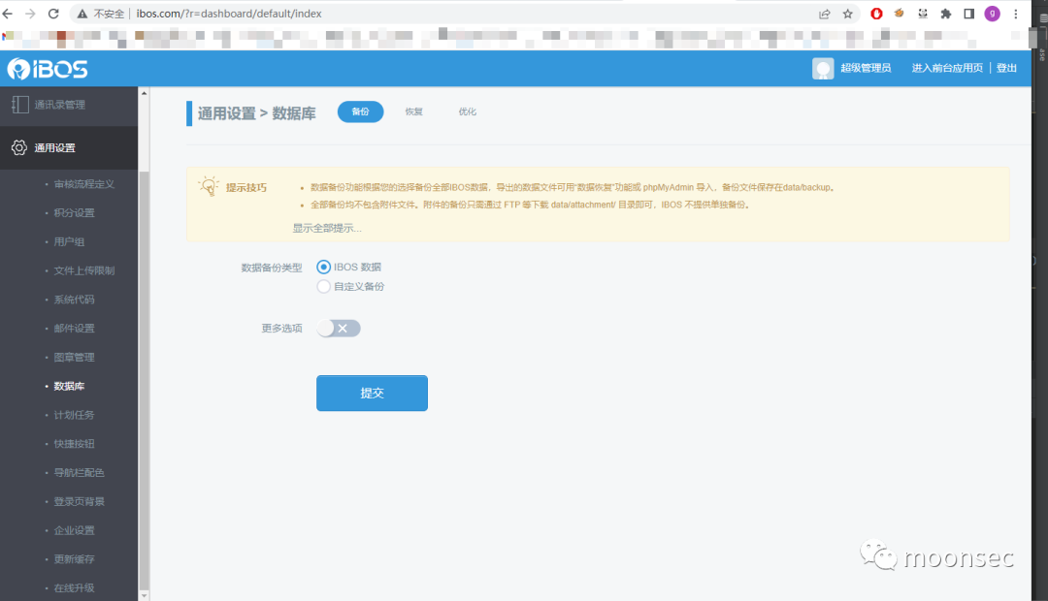Switch to the 优化 tab
The width and height of the screenshot is (1048, 601).
(x=468, y=112)
